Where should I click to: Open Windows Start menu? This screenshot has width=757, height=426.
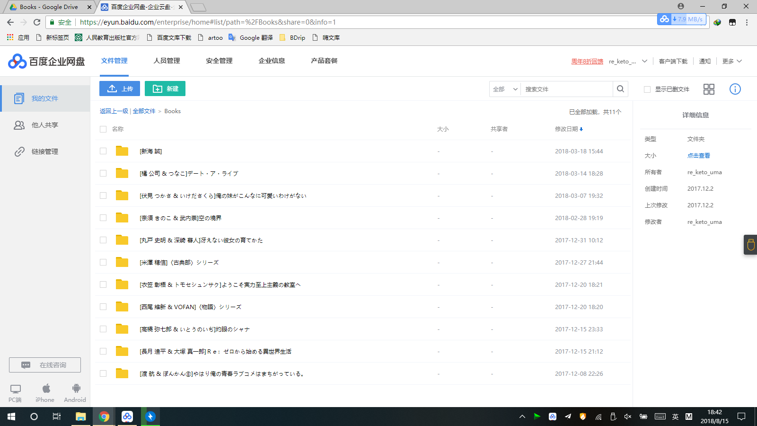[11, 417]
